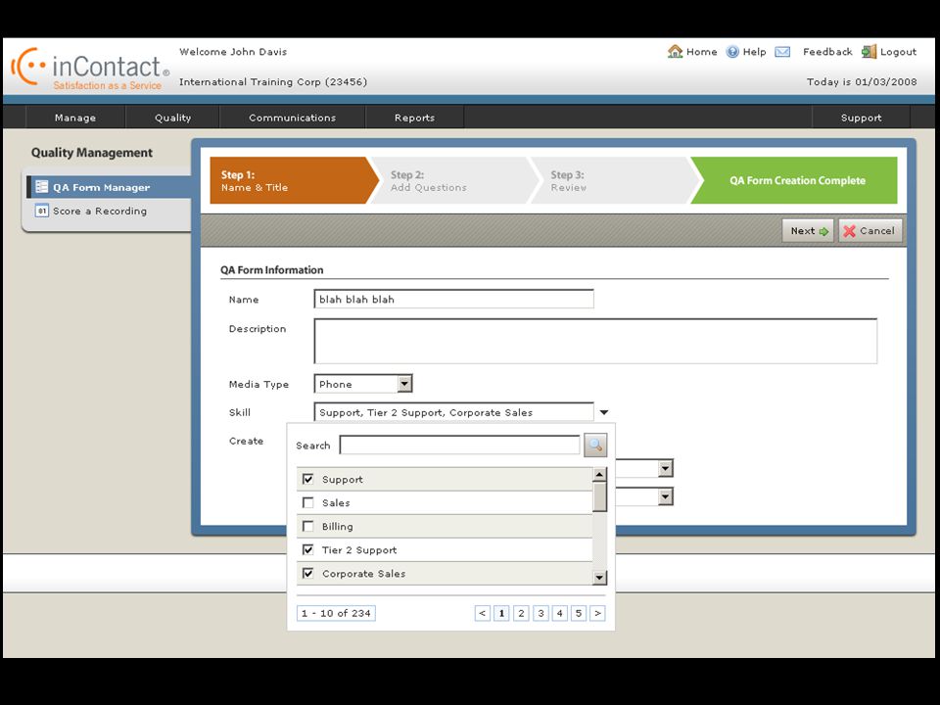Click the red X on Cancel
Screen dimensions: 940x705
pyautogui.click(x=849, y=231)
